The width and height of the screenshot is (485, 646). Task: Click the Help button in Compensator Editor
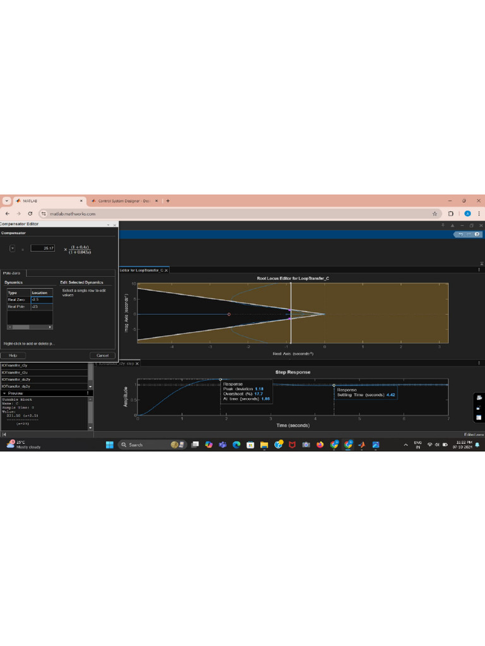pos(13,355)
